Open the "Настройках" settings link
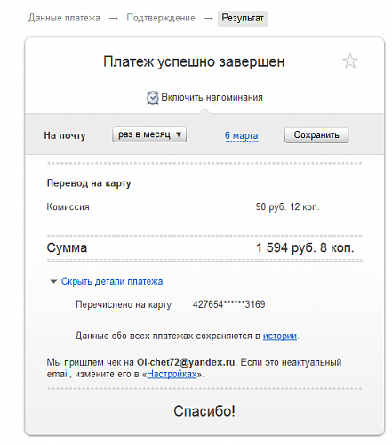This screenshot has width=392, height=445. (172, 374)
